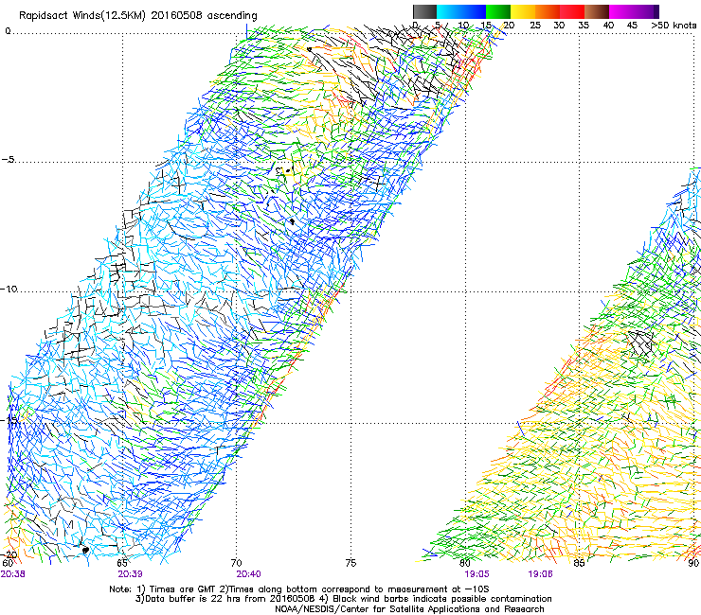701x615 pixels.
Task: Pick the brown 35-40 knots legend segment
Action: (x=597, y=11)
